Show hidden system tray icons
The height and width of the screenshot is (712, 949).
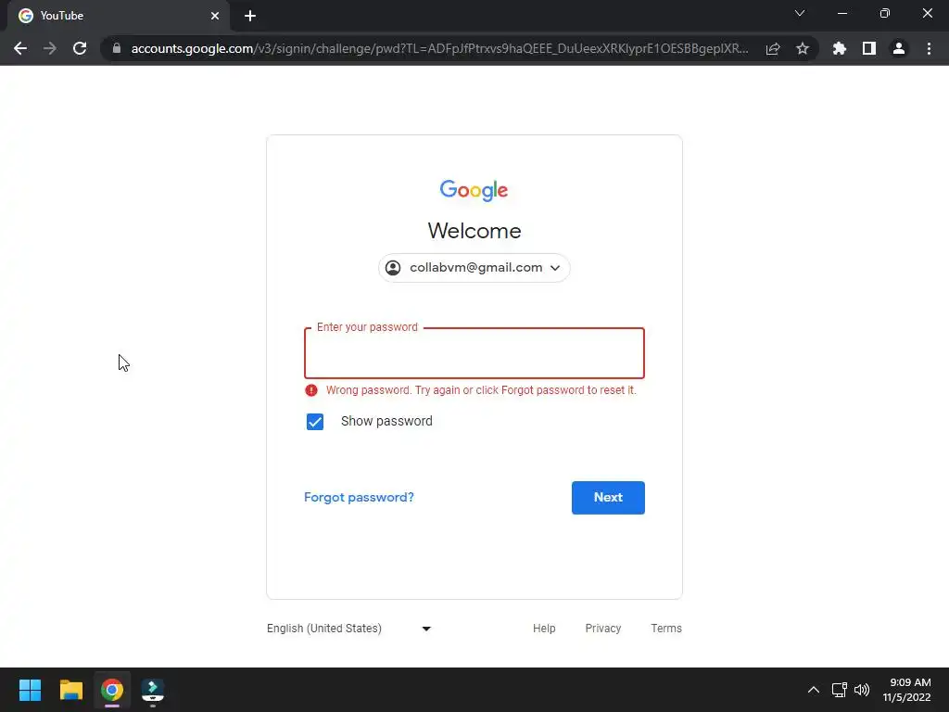pyautogui.click(x=814, y=690)
